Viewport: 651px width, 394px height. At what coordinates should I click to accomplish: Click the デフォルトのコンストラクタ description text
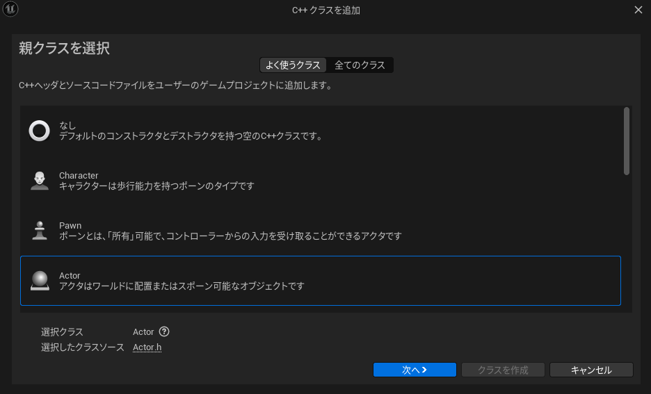point(191,136)
